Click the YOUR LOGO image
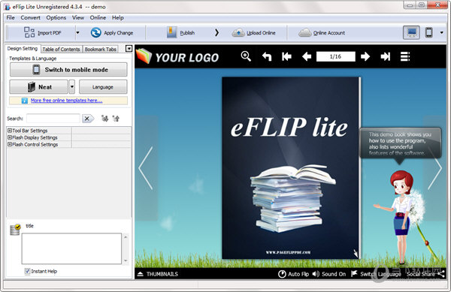 tap(177, 56)
